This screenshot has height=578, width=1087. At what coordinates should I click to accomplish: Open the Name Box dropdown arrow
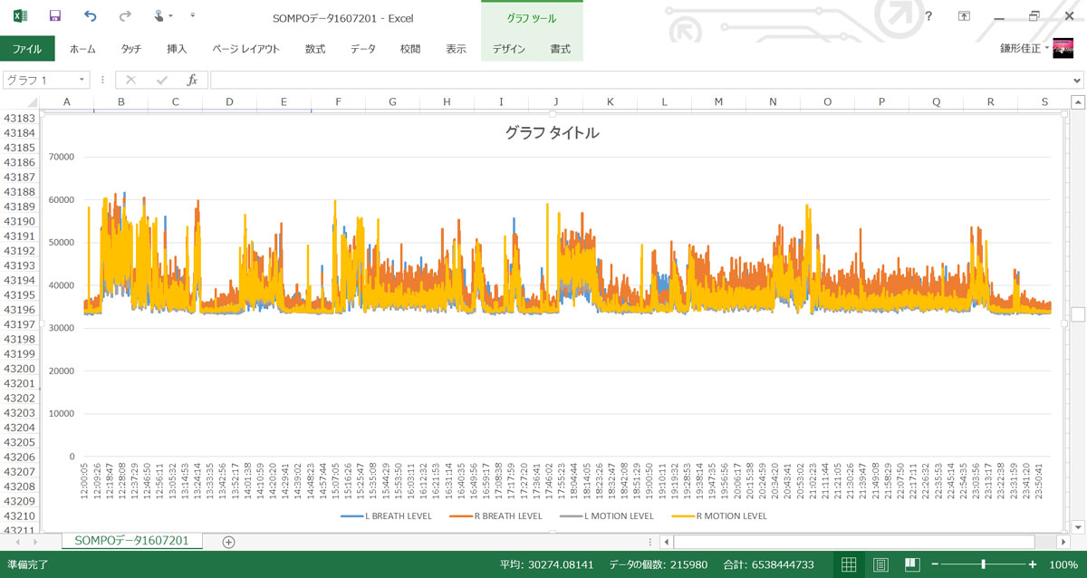click(x=82, y=80)
